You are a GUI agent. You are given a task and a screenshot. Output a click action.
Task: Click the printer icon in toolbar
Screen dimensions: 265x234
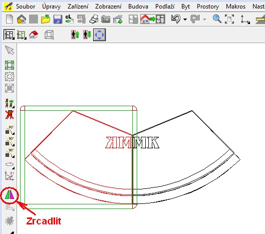coord(94,19)
